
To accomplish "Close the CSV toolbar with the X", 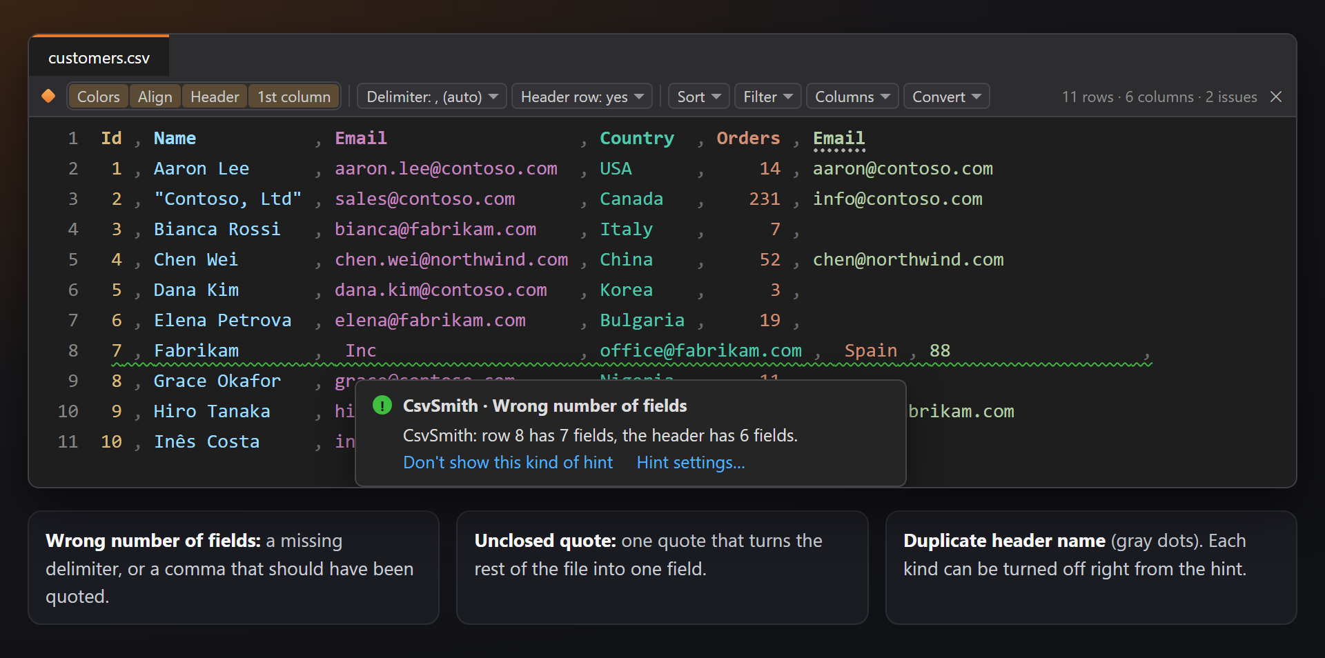I will coord(1276,97).
